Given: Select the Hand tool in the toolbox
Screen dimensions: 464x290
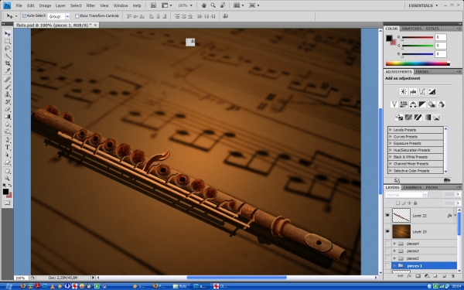Looking at the screenshot, I should click(8, 171).
